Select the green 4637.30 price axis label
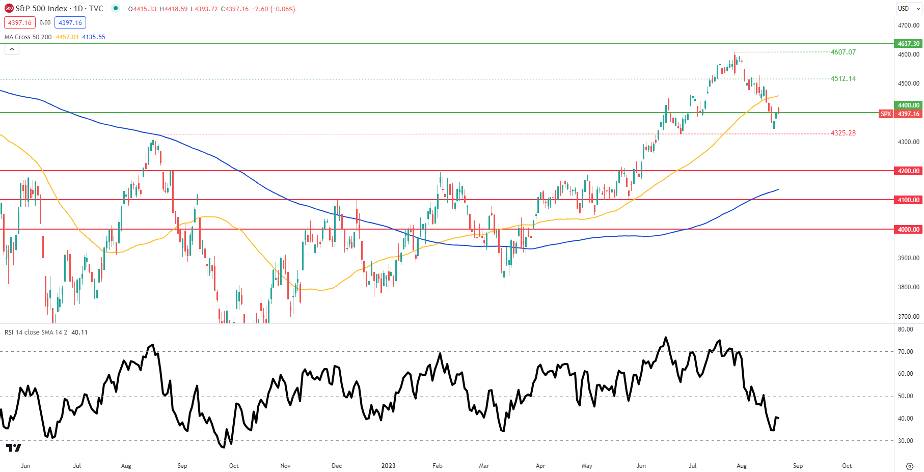This screenshot has height=472, width=924. 908,44
